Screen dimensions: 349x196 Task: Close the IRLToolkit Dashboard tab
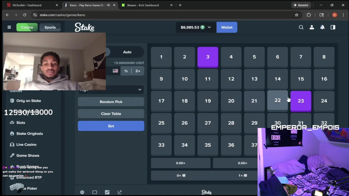coord(57,5)
